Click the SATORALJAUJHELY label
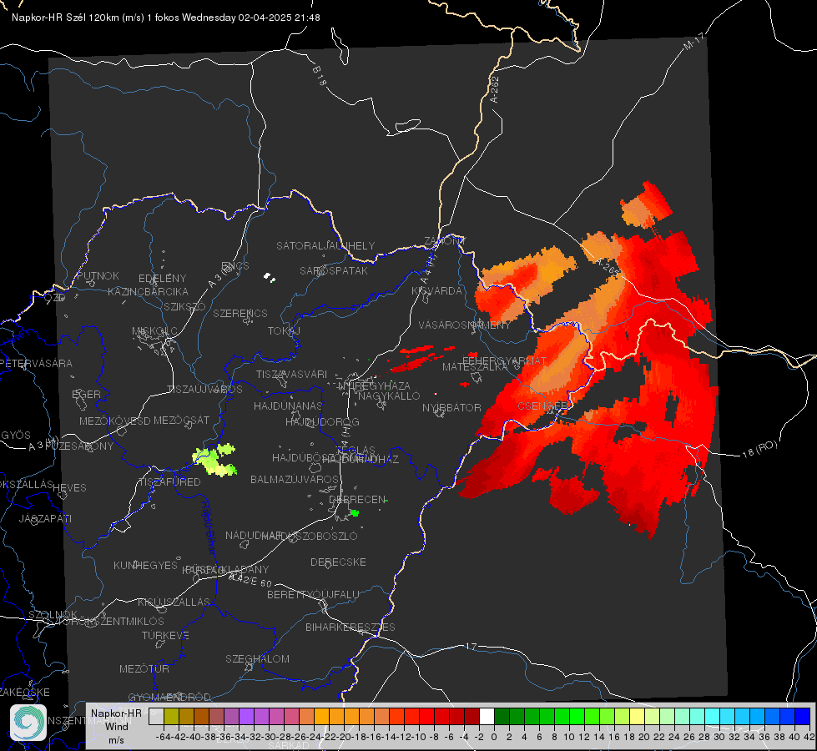The height and width of the screenshot is (751, 817). 325,245
